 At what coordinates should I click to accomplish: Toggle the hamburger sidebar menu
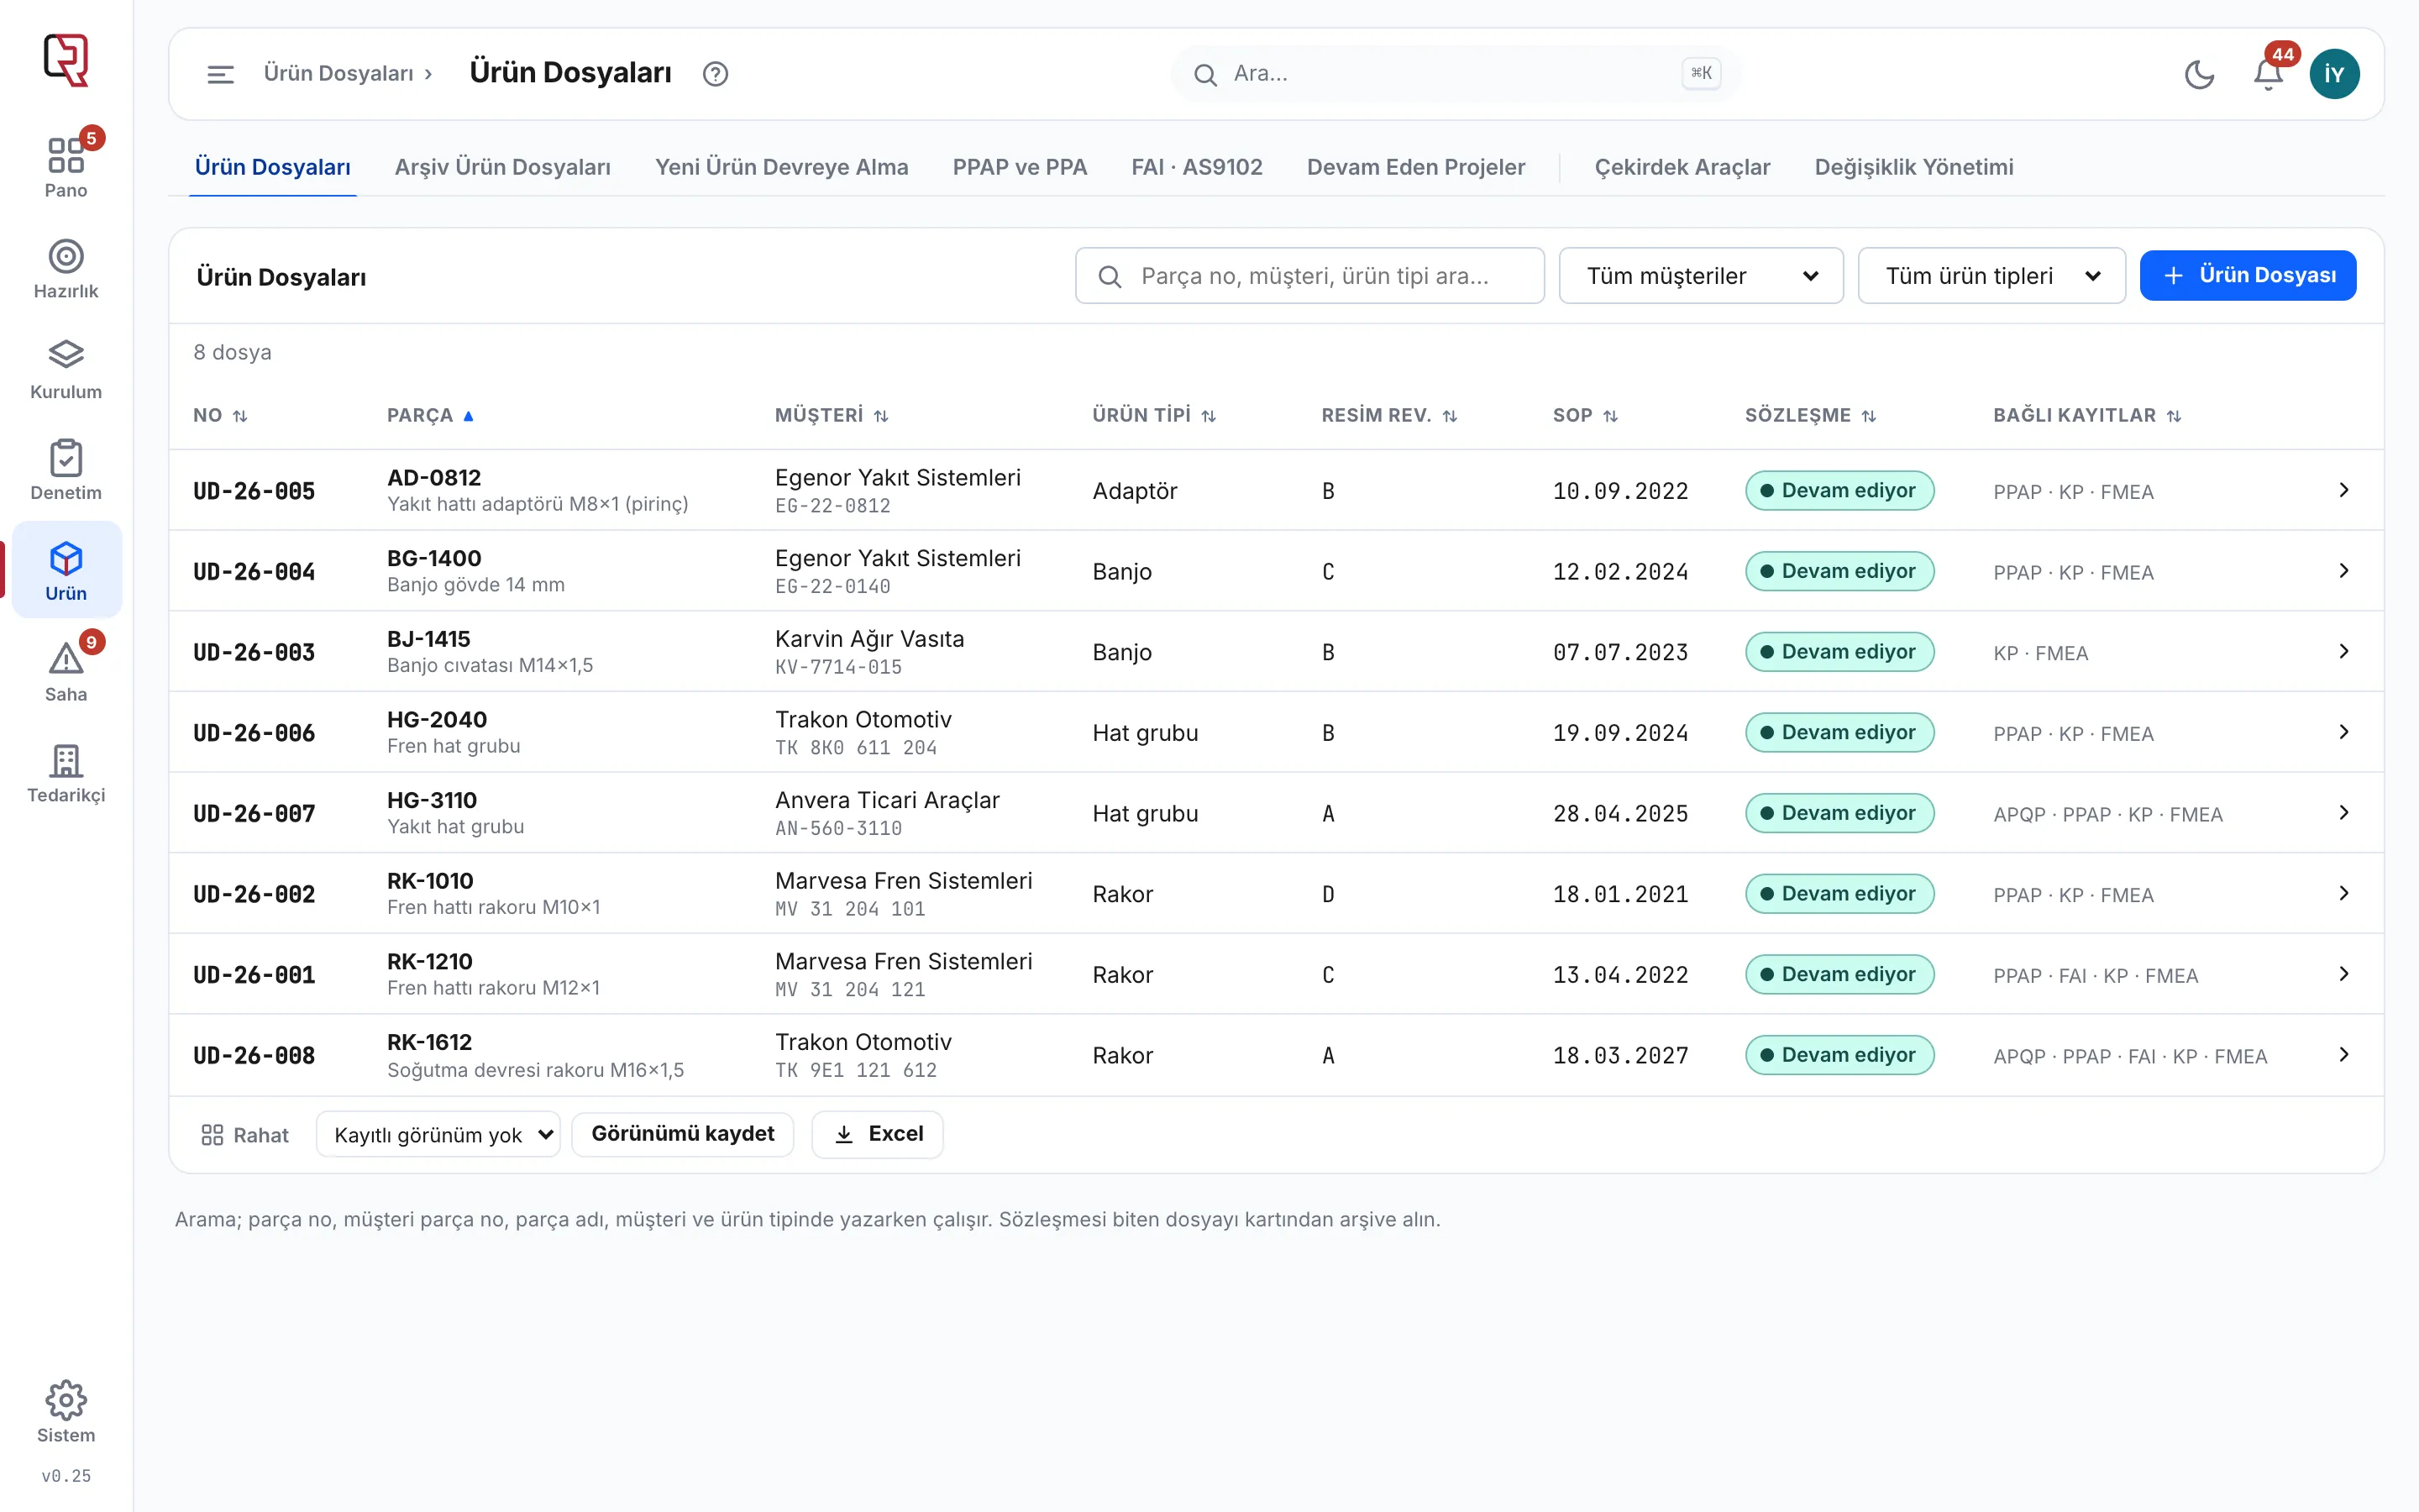coord(220,74)
